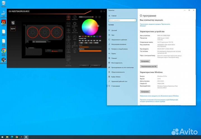The width and height of the screenshot is (201, 139).
Task: Open the Windows Start menu
Action: pyautogui.click(x=2, y=137)
